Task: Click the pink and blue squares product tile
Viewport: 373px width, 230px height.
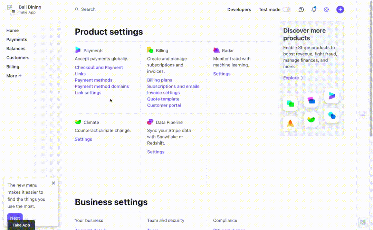Action: tap(311, 100)
